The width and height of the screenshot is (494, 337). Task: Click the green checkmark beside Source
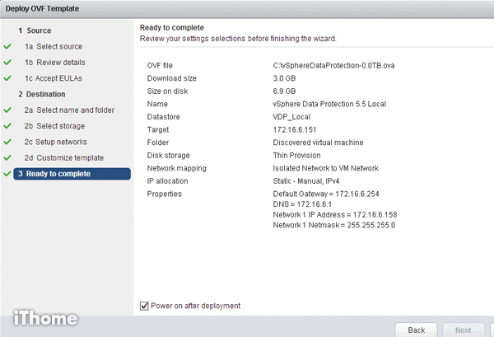point(7,30)
